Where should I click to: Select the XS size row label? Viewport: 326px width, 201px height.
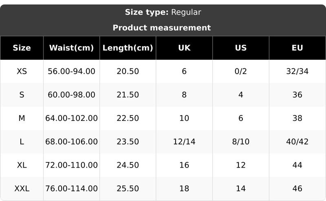tap(22, 71)
